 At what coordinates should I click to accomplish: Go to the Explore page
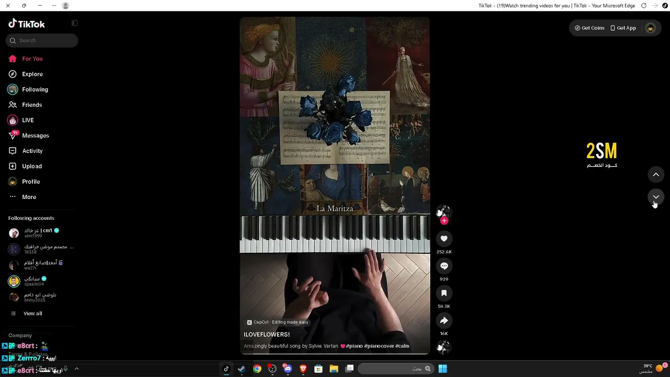coord(32,74)
